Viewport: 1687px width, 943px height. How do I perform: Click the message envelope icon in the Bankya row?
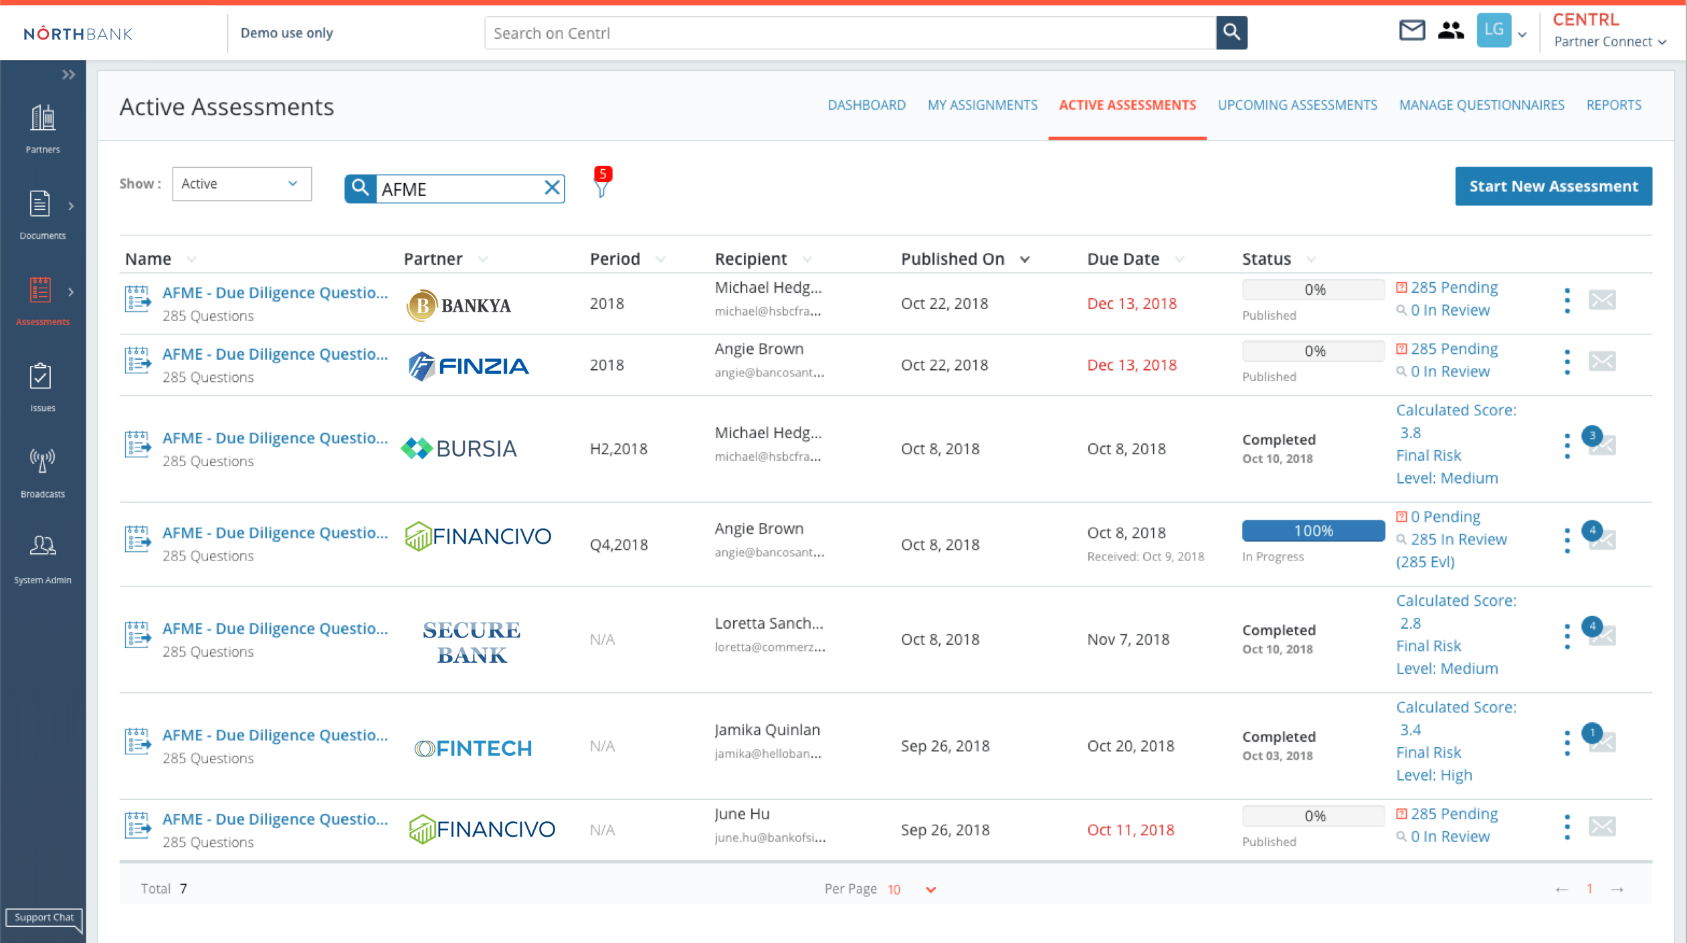click(1602, 300)
